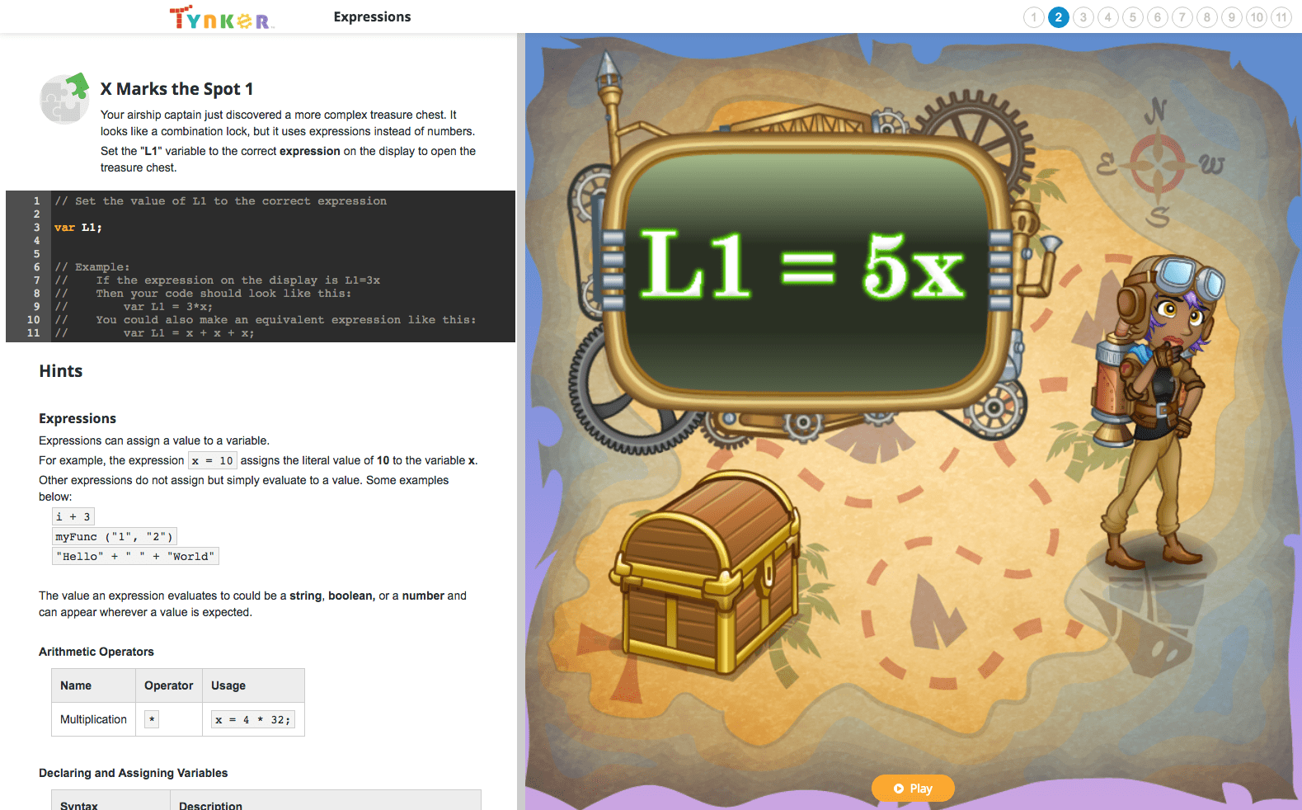1302x810 pixels.
Task: Go to lesson step 7
Action: [x=1182, y=17]
